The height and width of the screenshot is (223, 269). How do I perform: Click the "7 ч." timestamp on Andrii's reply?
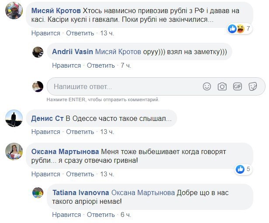(126, 65)
